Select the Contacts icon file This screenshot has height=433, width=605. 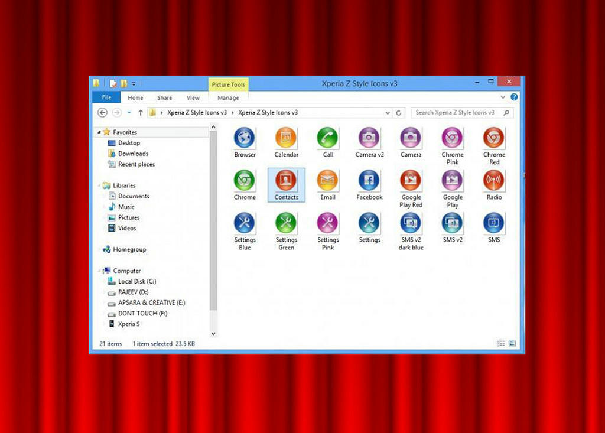coord(286,185)
